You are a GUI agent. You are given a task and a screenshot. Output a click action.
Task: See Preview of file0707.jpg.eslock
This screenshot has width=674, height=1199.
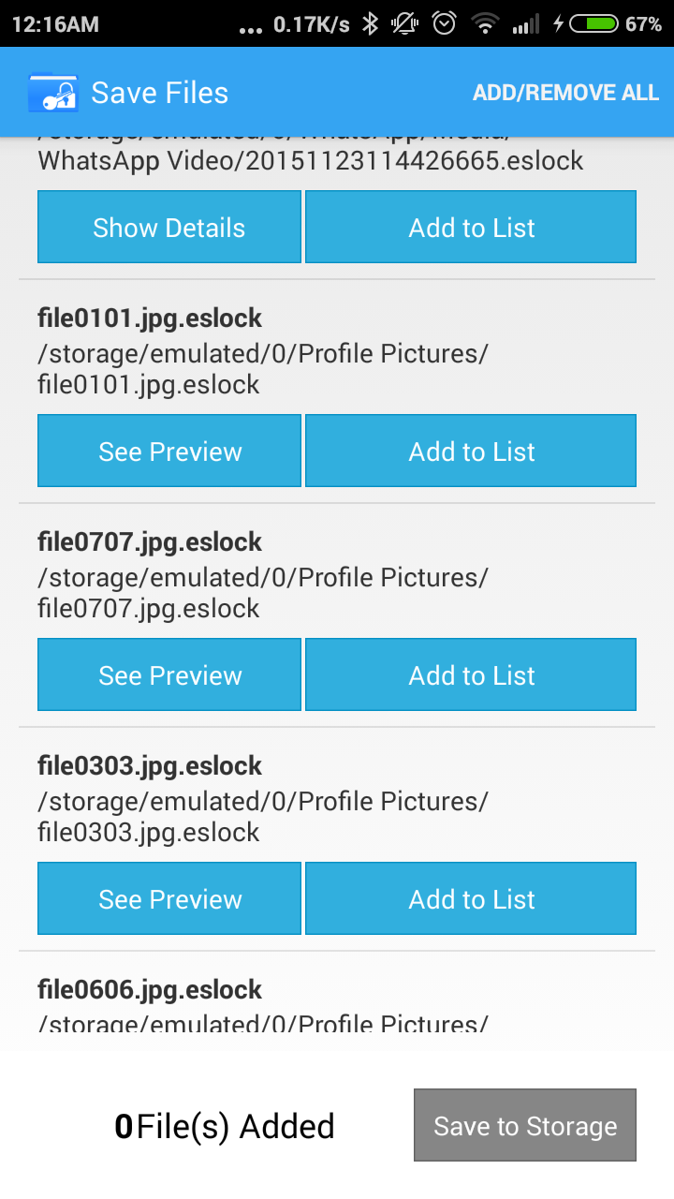[x=169, y=675]
